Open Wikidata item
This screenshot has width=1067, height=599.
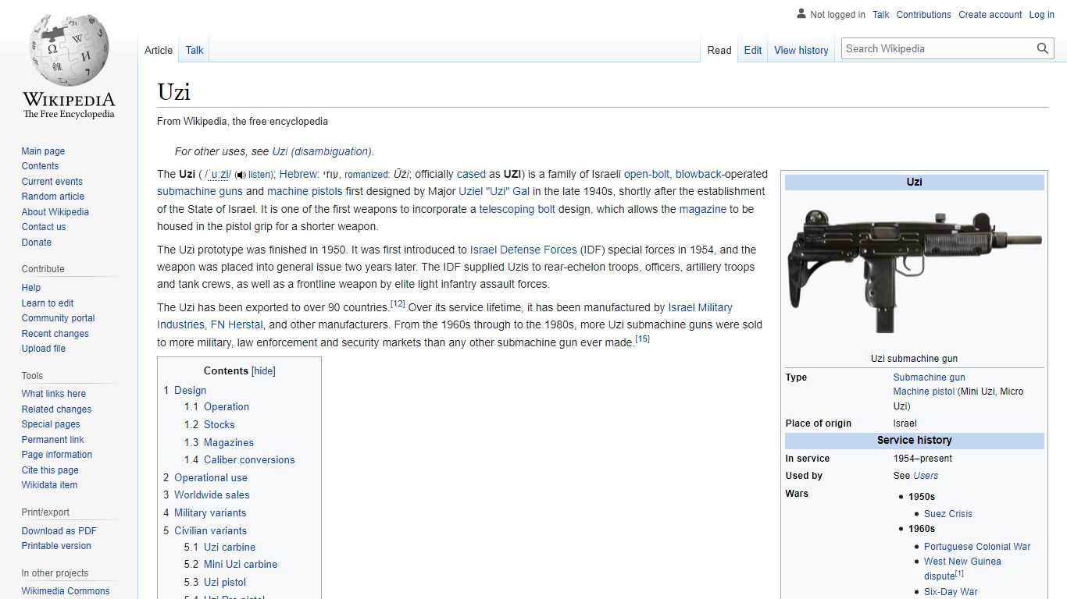click(x=49, y=485)
